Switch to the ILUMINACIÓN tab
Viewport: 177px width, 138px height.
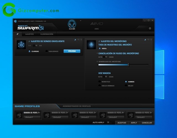point(47,34)
